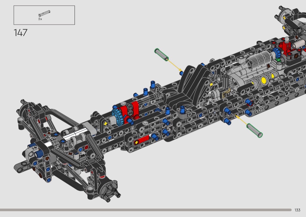Click the light gray connector holding blue pin
Image resolution: width=306 pixels, height=217 pixels.
tap(183, 113)
